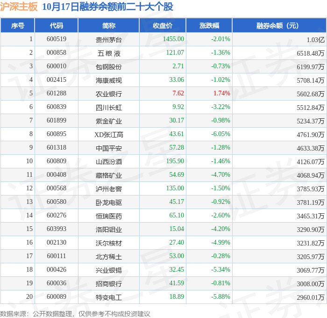The width and height of the screenshot is (327, 318).
Task: Select stock name 包钢股份
Action: [x=109, y=66]
